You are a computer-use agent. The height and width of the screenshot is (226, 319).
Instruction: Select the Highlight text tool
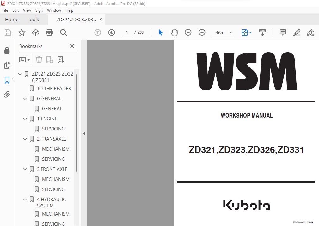point(297,32)
